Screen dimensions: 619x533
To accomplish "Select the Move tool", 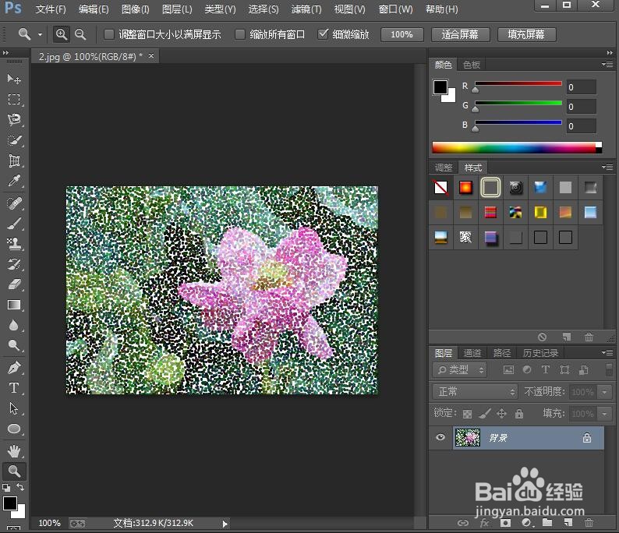I will click(14, 79).
